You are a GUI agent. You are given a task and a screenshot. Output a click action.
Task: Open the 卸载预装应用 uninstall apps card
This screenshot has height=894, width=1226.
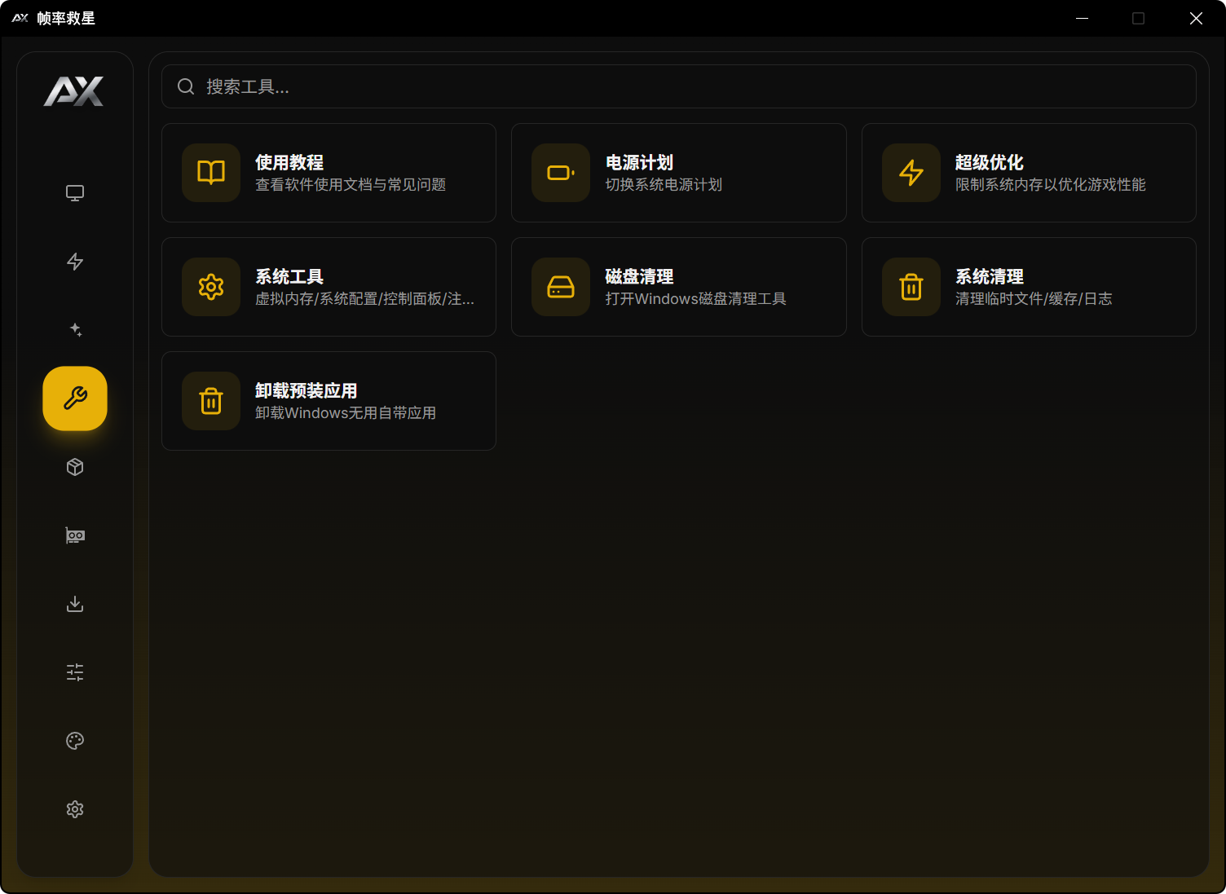coord(329,401)
